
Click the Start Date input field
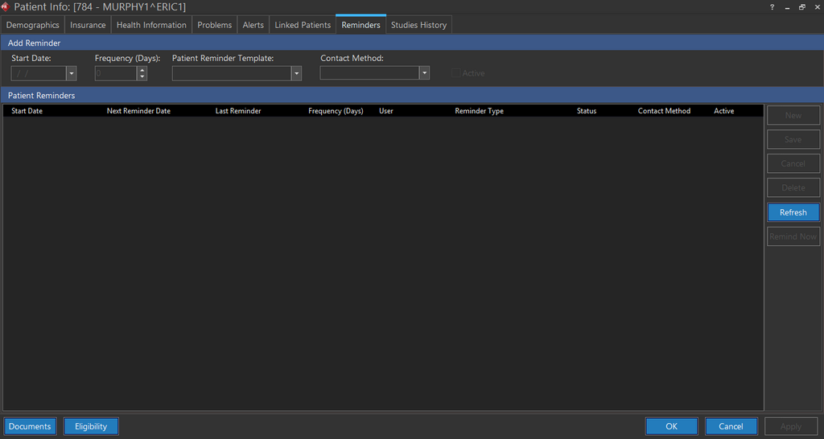point(37,73)
